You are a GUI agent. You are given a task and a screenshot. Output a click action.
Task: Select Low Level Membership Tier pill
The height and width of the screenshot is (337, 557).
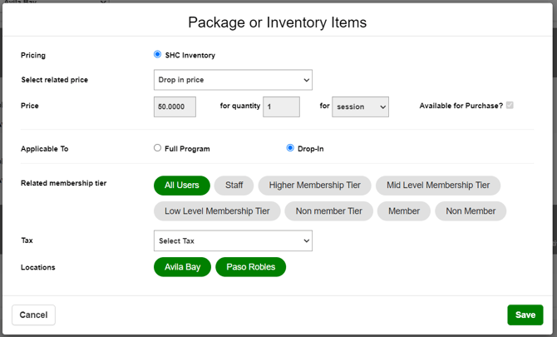coord(217,211)
